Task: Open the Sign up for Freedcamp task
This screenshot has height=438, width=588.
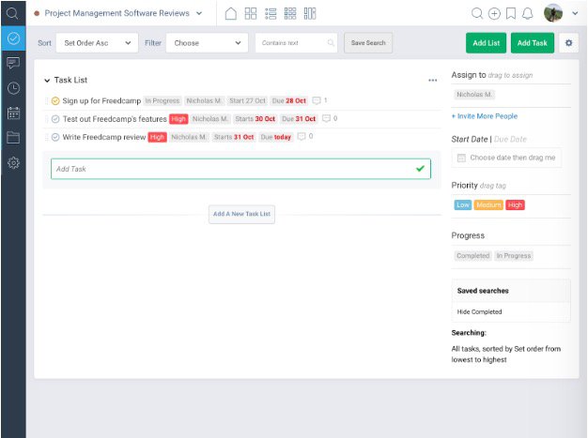Action: coord(101,100)
